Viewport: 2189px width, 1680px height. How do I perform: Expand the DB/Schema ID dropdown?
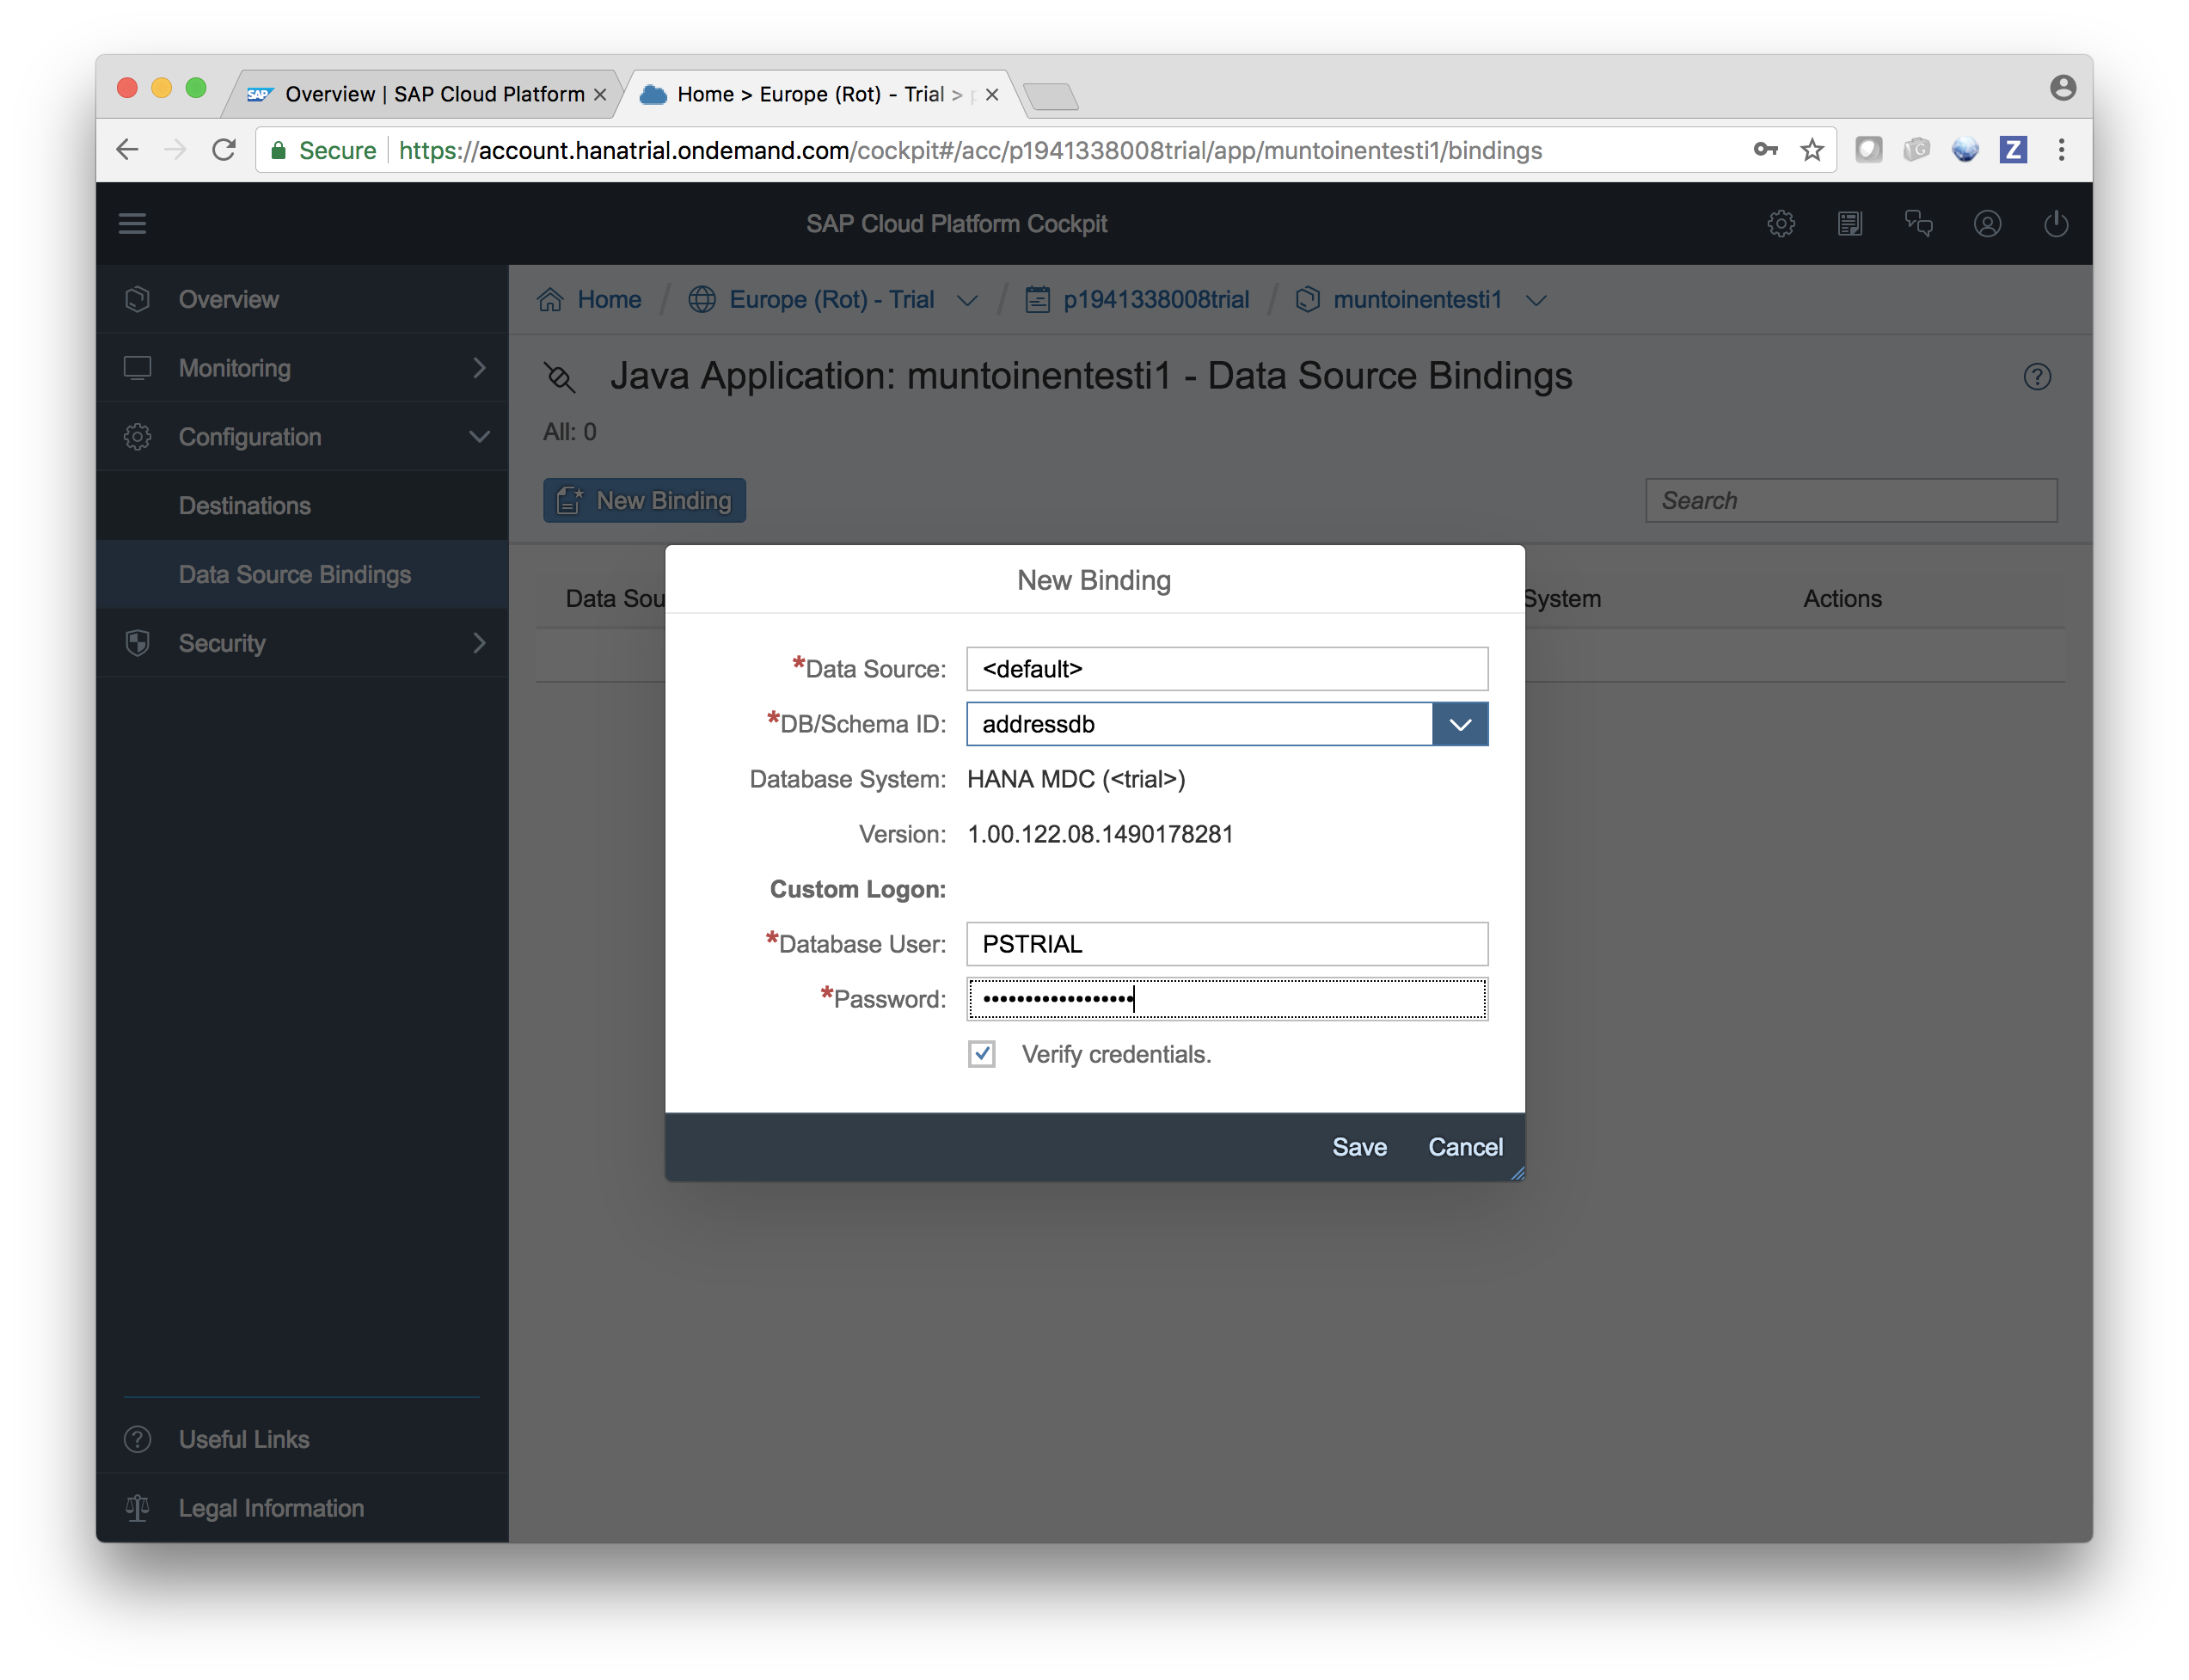1461,724
